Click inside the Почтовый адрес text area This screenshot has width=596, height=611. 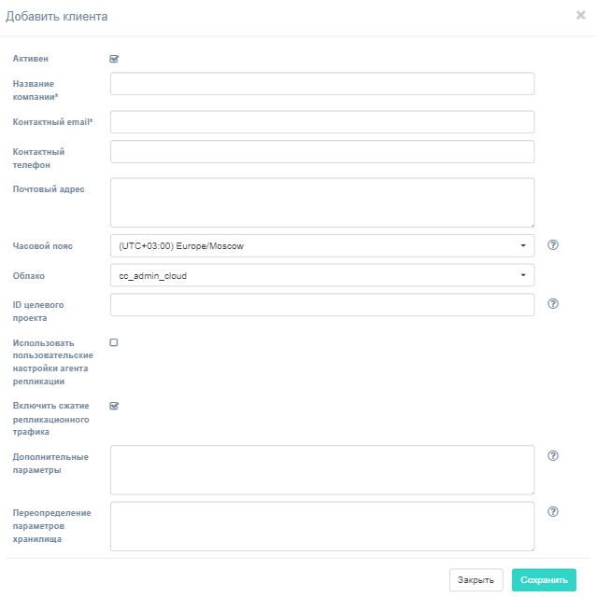[x=322, y=202]
